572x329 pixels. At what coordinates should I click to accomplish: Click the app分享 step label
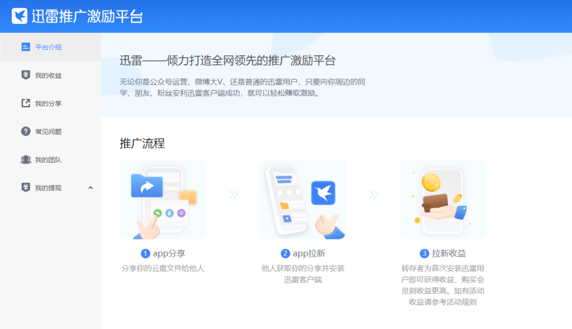[163, 253]
